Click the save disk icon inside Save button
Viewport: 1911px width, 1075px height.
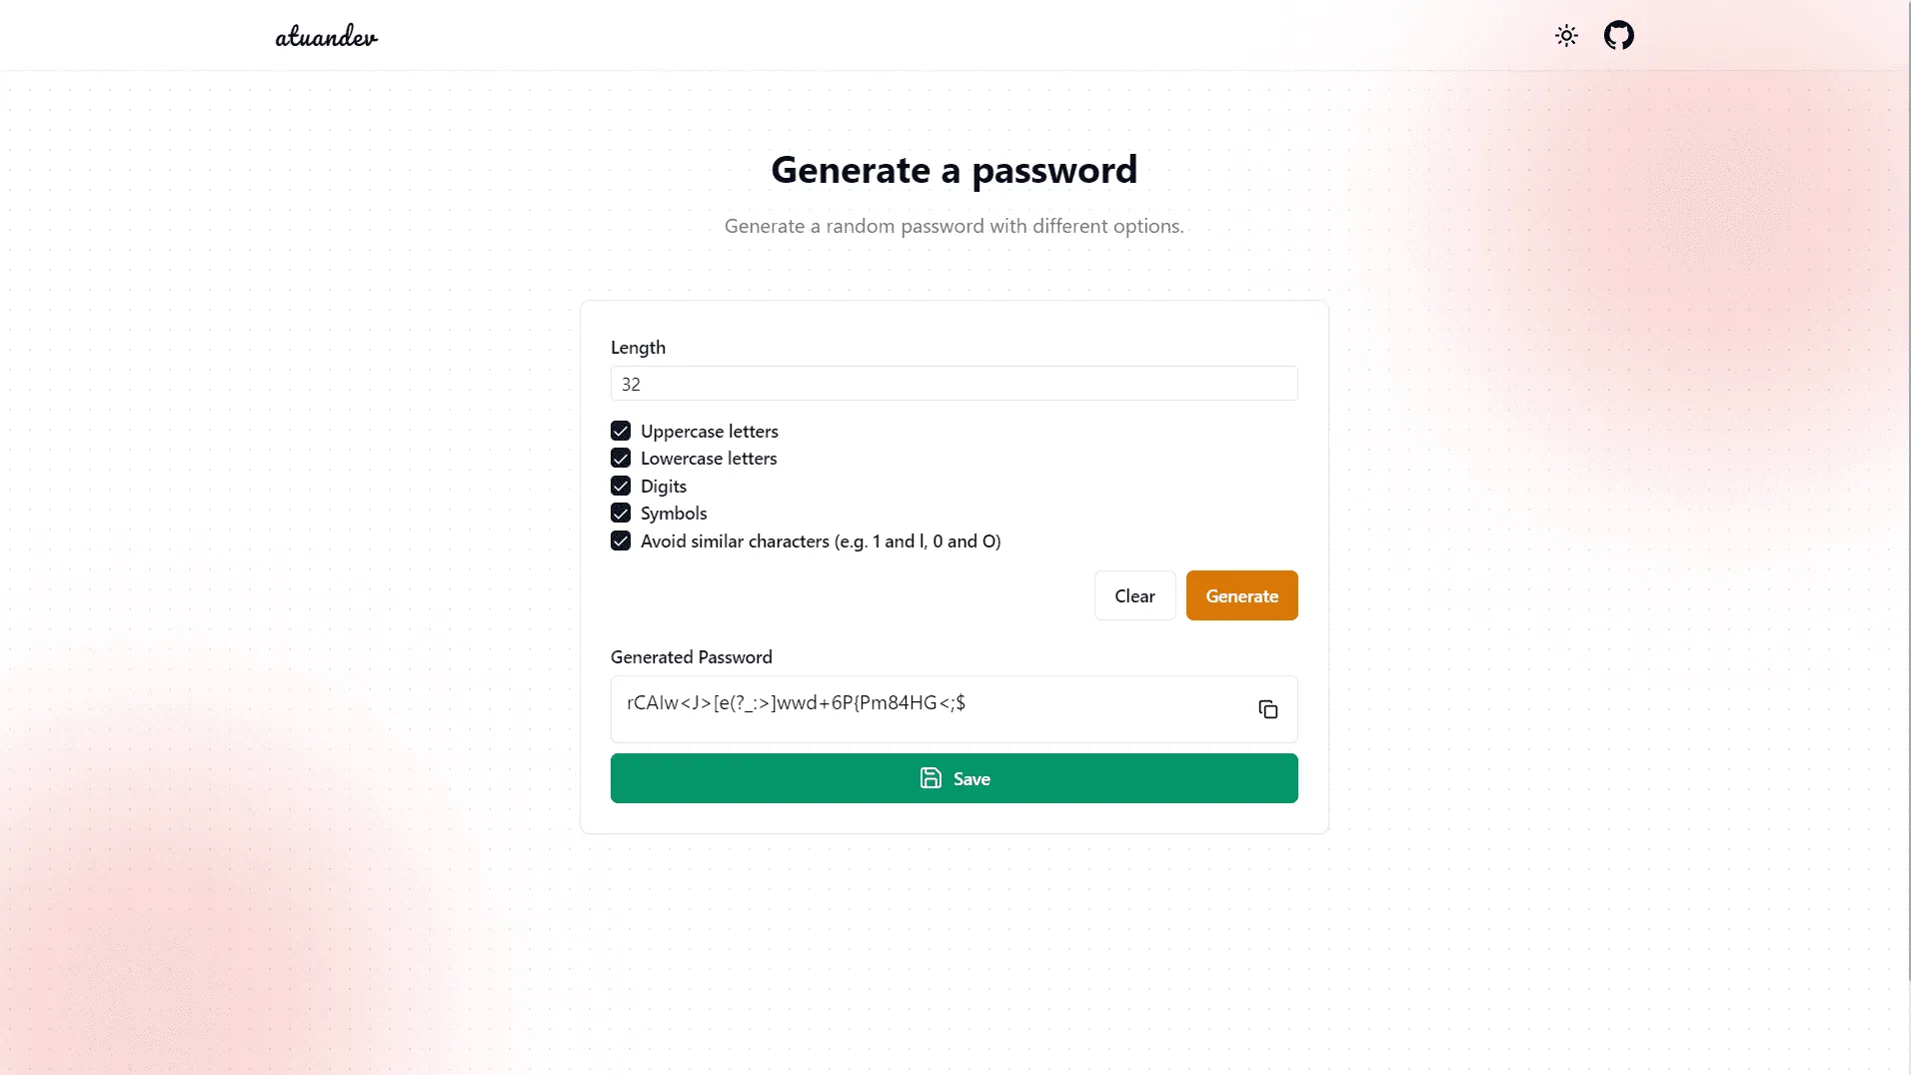(x=930, y=778)
